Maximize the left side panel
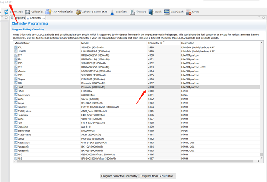 pos(6,17)
